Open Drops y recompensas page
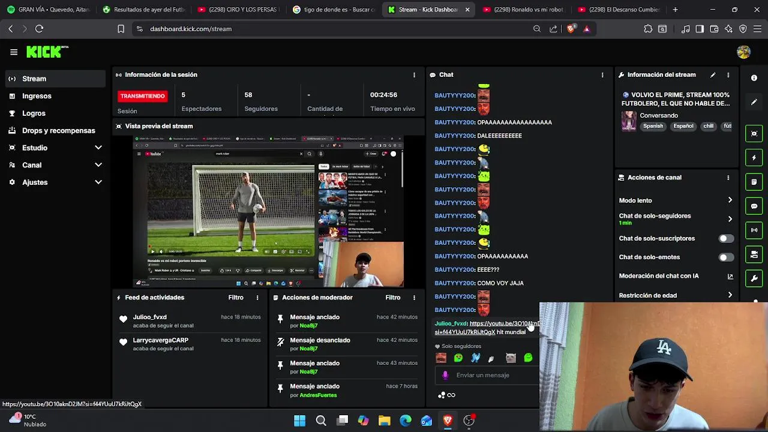The image size is (768, 432). tap(56, 131)
